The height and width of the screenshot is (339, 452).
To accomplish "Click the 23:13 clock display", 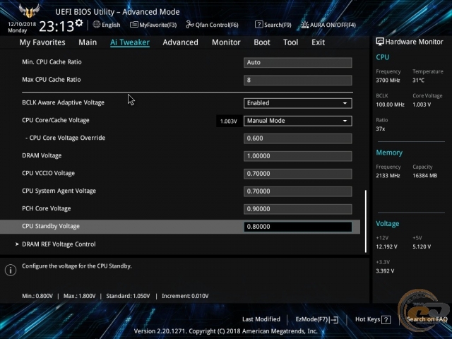I will (x=56, y=27).
